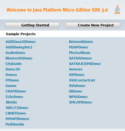The width and height of the screenshot is (125, 131).
Task: Select the JSR172Demo project link
Action: 17,108
